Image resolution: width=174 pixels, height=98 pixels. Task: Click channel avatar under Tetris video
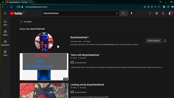coord(72,63)
